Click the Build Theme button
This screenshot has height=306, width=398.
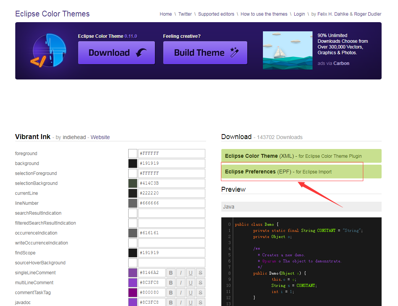[x=205, y=53]
